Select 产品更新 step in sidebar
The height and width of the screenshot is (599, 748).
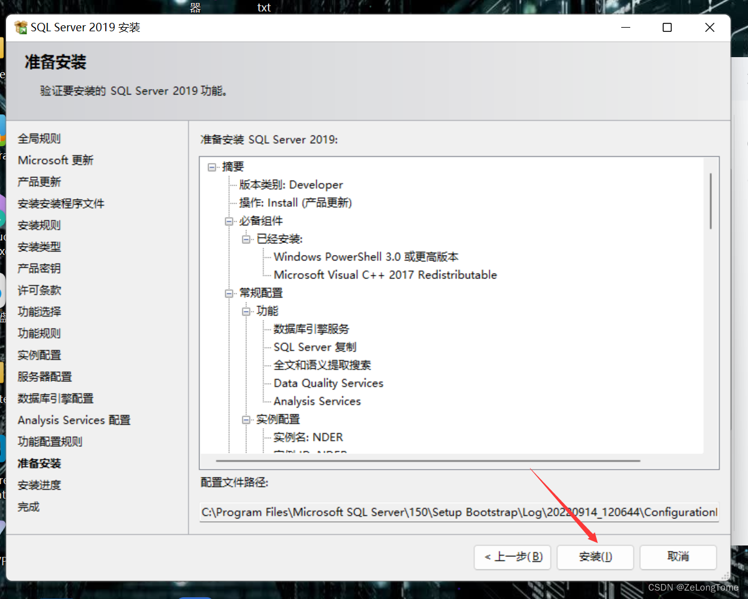point(39,182)
